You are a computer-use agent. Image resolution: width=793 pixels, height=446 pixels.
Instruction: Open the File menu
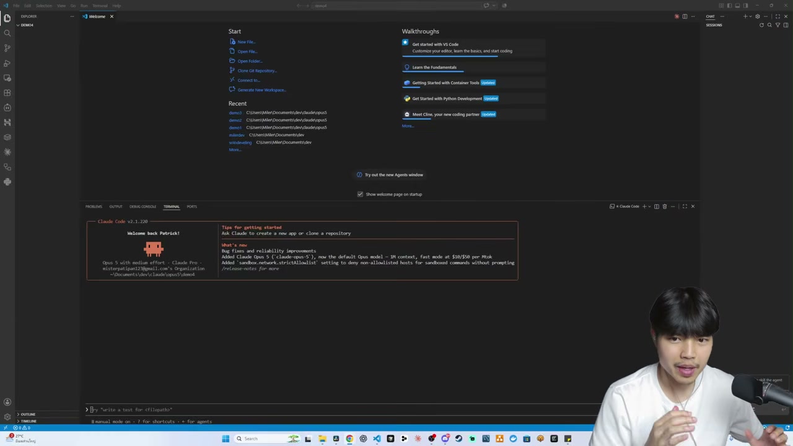(x=16, y=6)
